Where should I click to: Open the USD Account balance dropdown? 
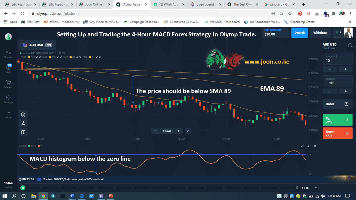pos(275,33)
